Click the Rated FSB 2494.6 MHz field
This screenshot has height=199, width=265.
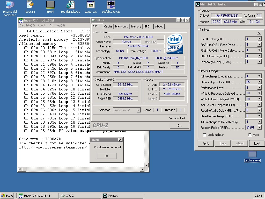(125, 98)
